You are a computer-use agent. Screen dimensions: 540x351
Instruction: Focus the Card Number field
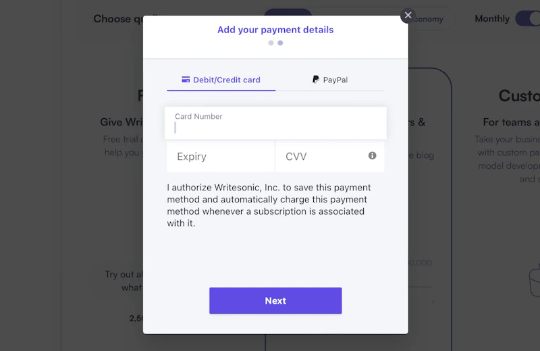click(275, 128)
